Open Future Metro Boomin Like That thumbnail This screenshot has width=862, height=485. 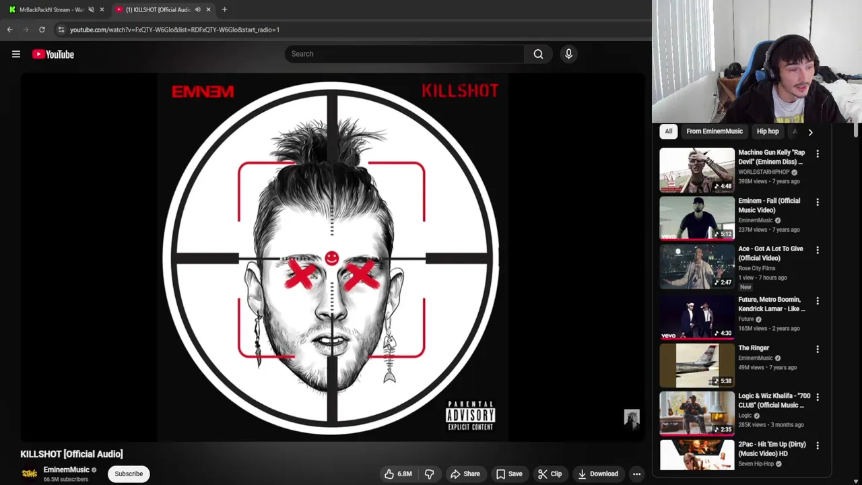tap(697, 317)
